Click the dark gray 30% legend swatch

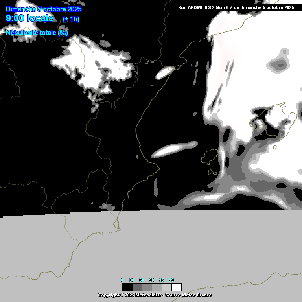[x=137, y=287]
